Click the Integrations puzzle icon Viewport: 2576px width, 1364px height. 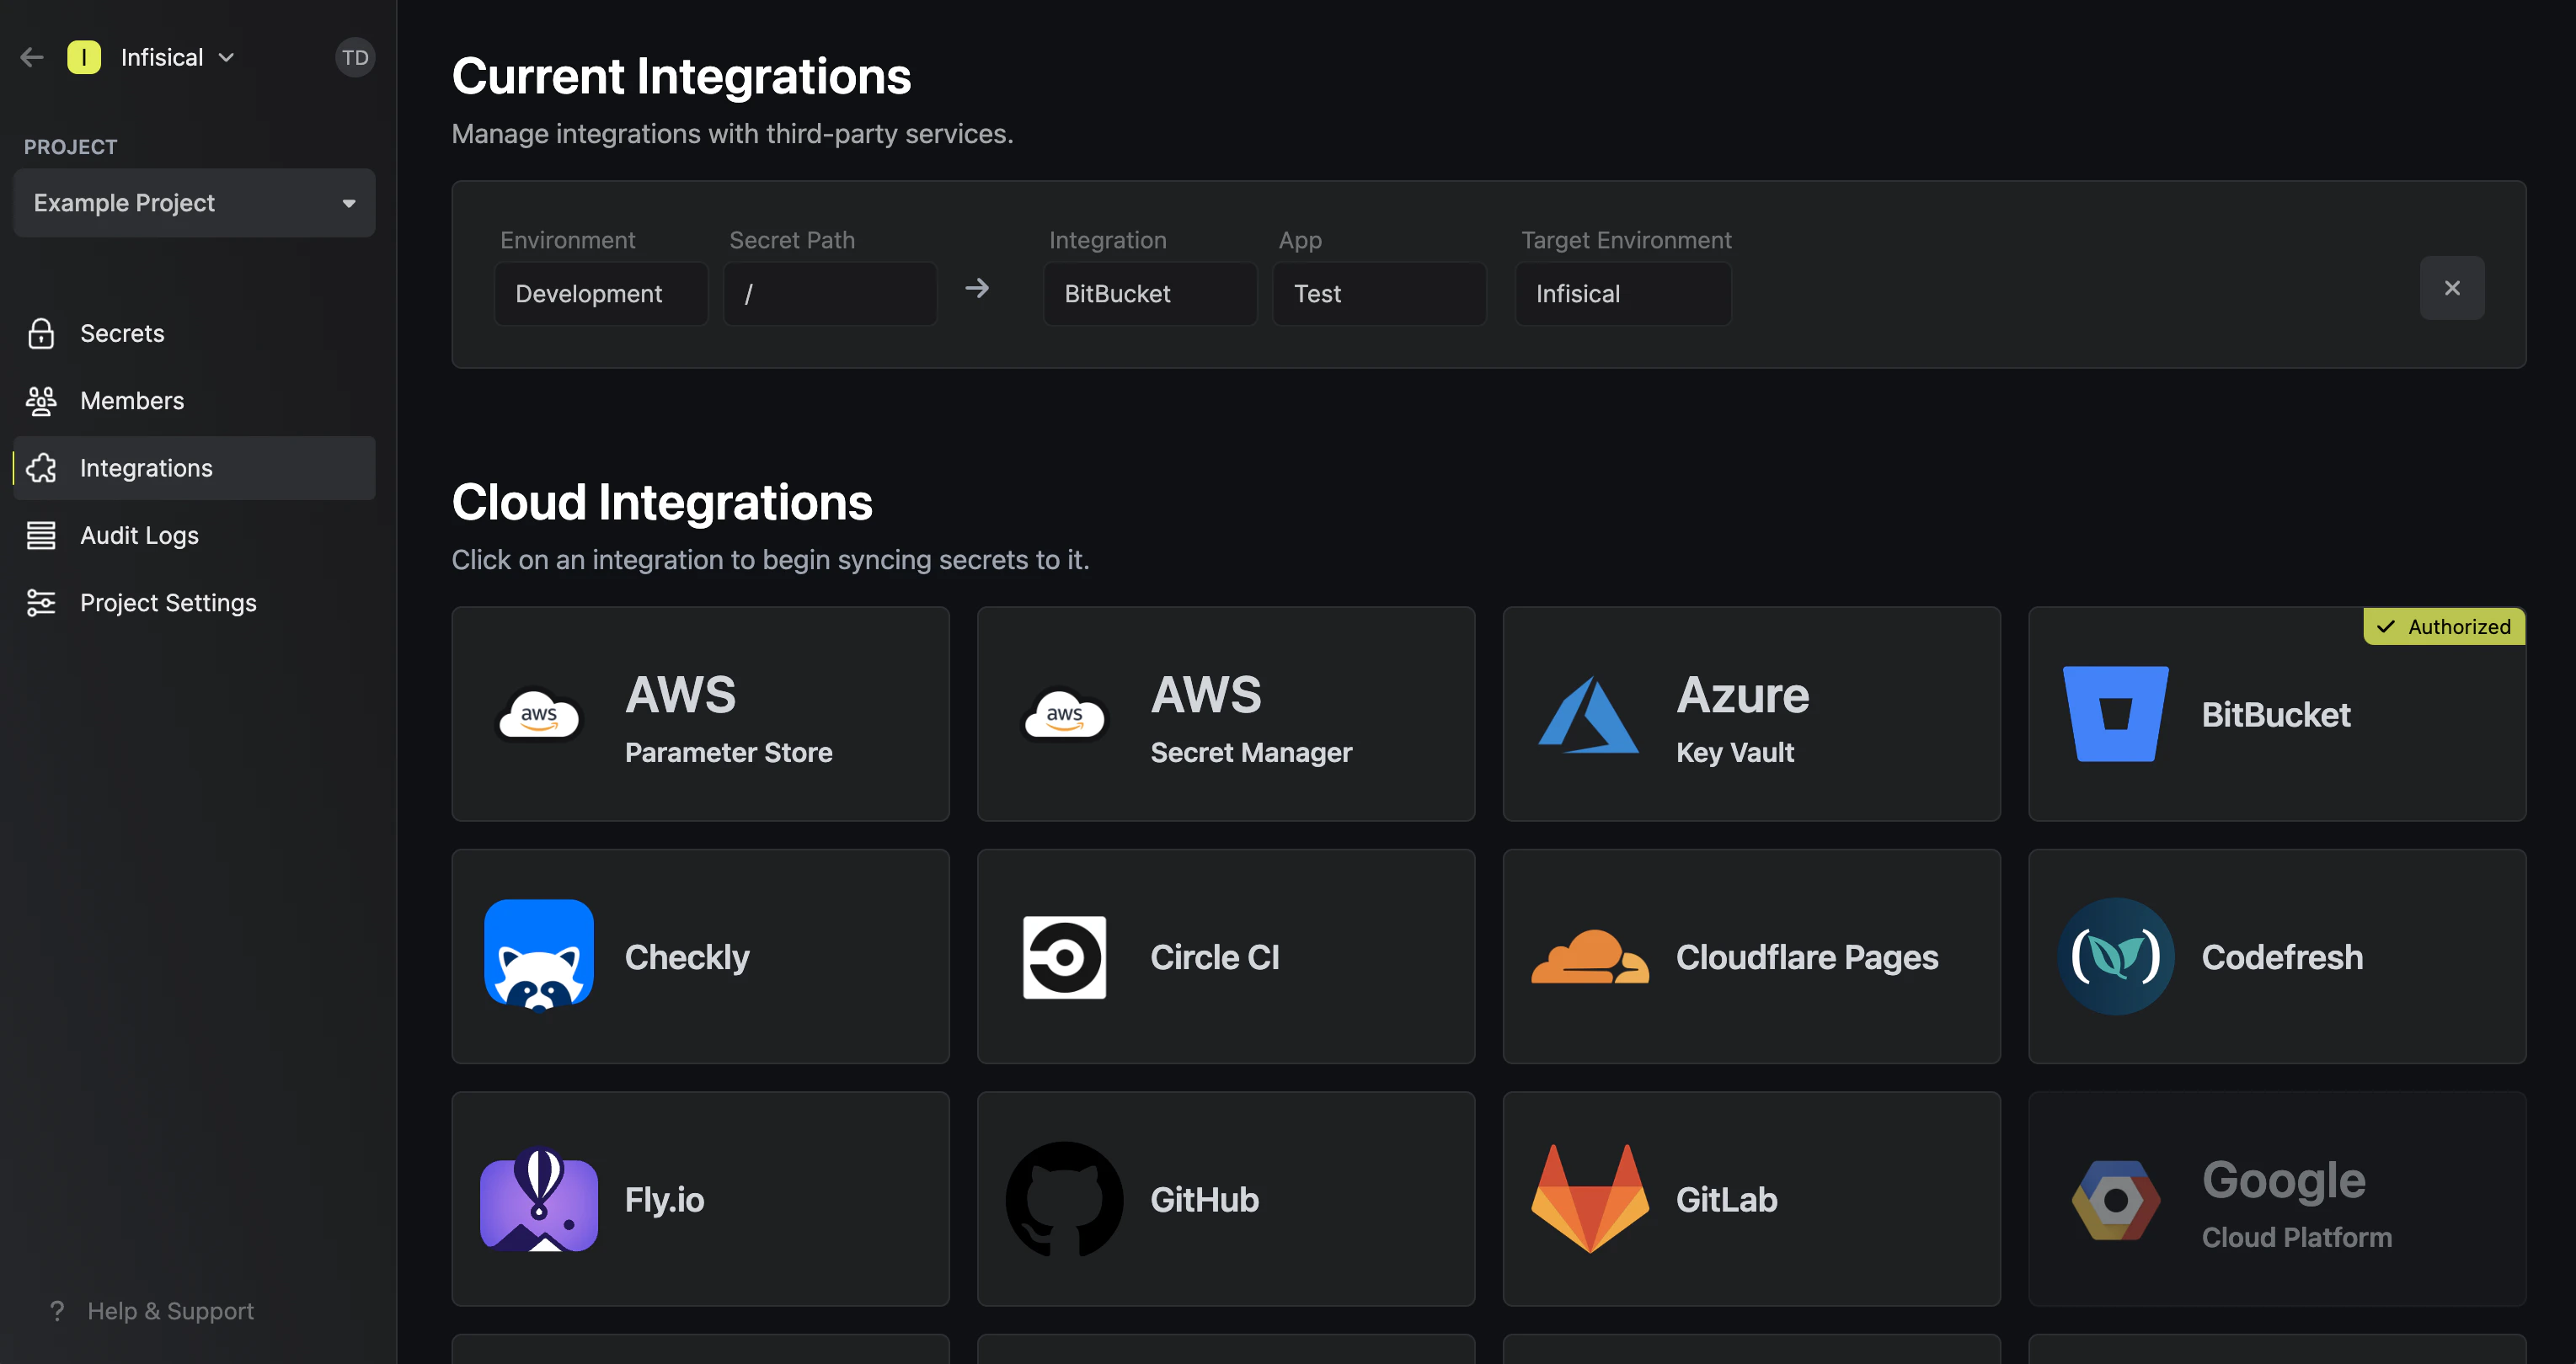[x=41, y=467]
